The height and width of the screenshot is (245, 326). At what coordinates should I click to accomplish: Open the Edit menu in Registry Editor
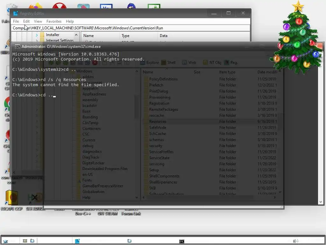(26, 21)
